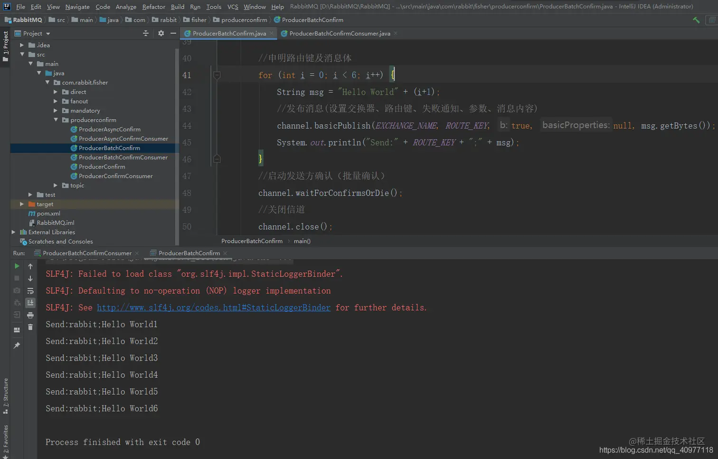Screen dimensions: 718x459
Task: Close the ProducerBatchConfirm run tab
Action: coord(225,253)
